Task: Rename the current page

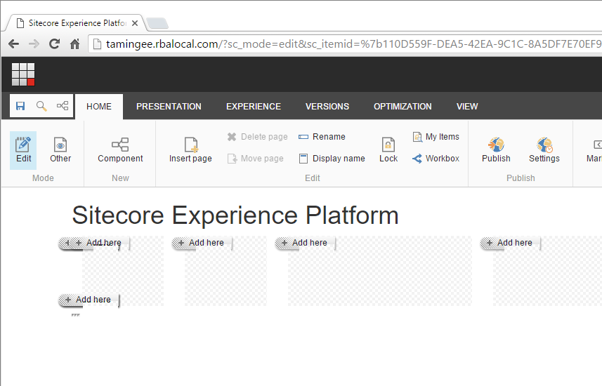Action: 322,137
